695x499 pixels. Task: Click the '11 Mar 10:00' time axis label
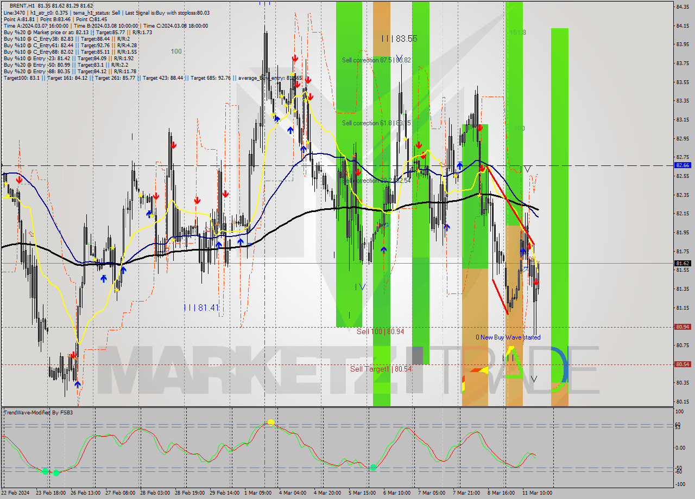538,492
